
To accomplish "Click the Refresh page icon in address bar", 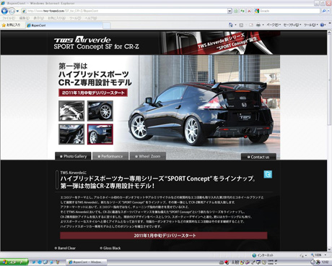I will click(243, 11).
